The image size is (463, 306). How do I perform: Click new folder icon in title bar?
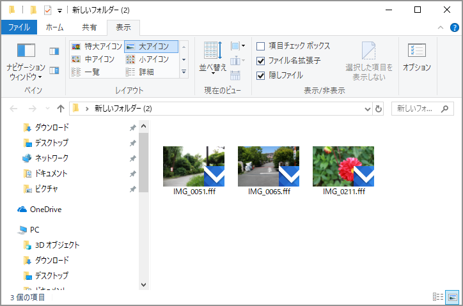(x=33, y=10)
